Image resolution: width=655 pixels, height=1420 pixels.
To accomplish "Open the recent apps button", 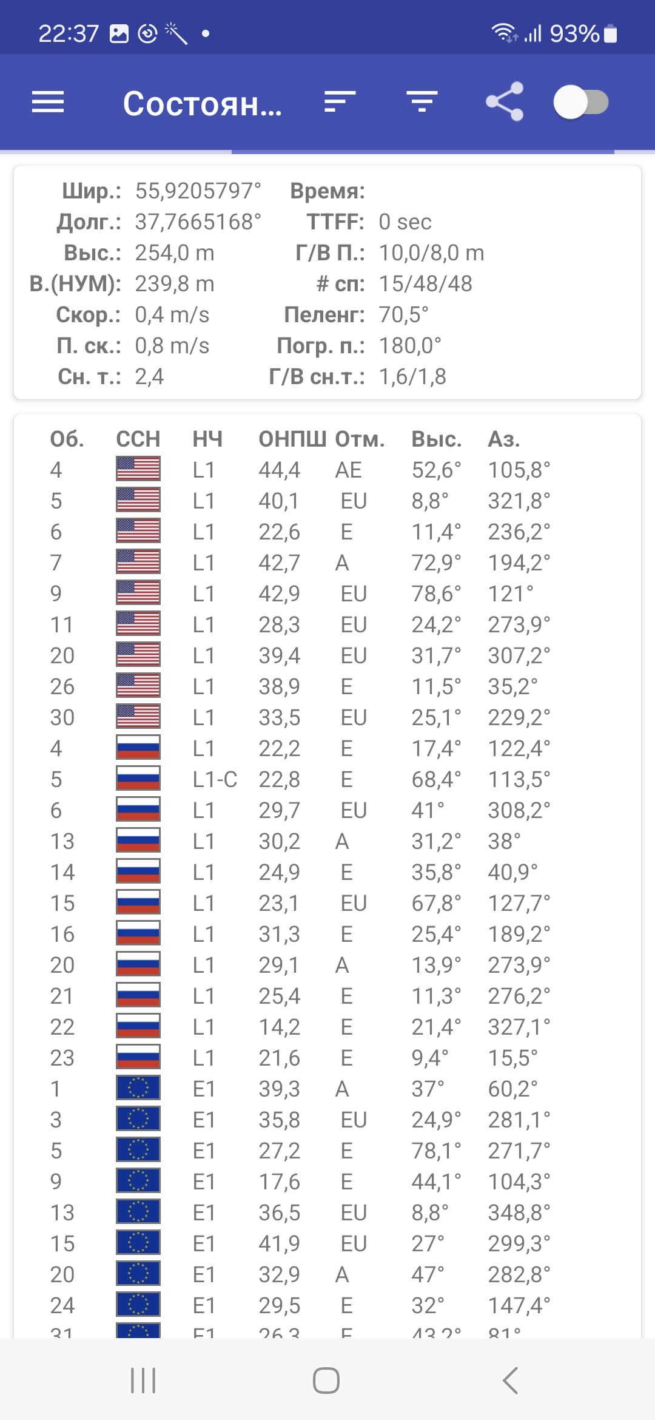I will [x=143, y=1381].
